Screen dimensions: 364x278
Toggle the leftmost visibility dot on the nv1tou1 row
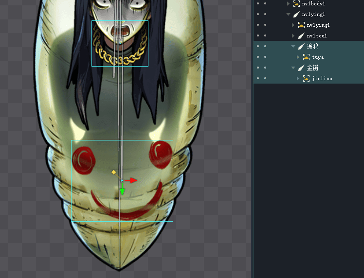click(257, 36)
